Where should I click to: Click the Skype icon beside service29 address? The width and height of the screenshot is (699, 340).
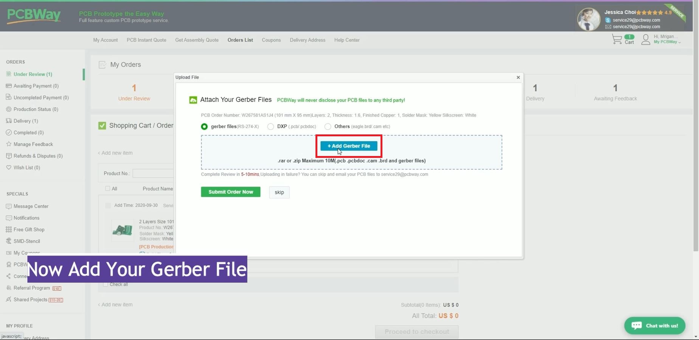pyautogui.click(x=608, y=20)
